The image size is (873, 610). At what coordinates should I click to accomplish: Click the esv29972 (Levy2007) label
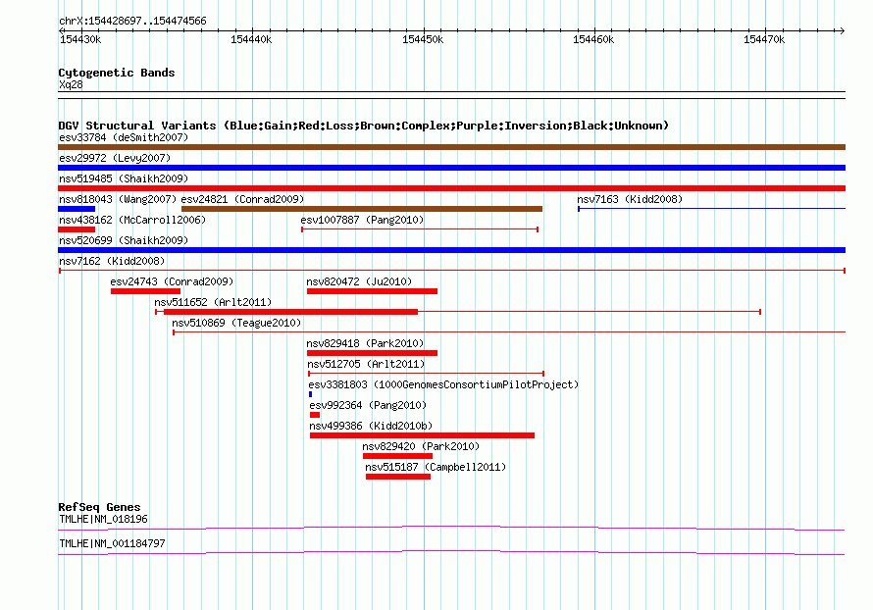[115, 158]
